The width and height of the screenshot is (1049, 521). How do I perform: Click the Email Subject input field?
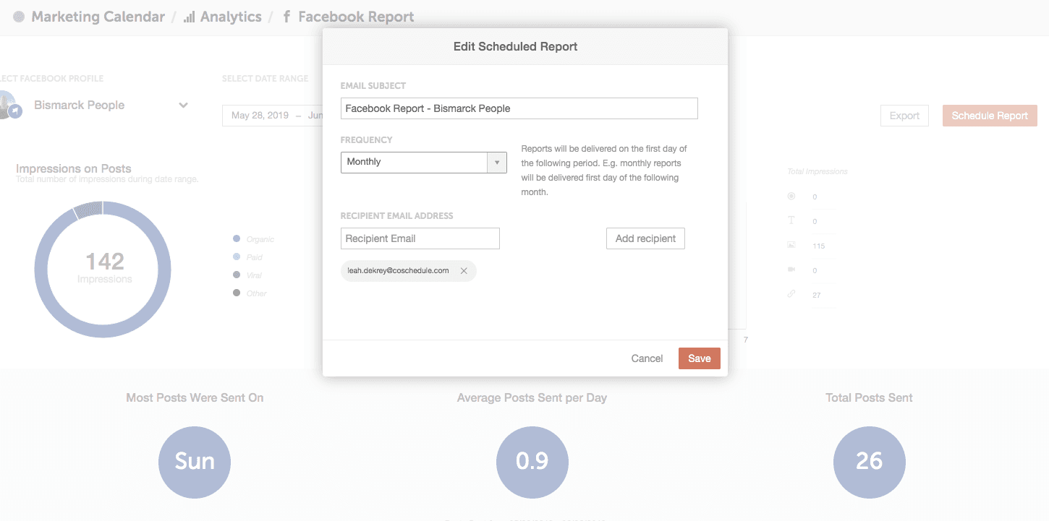pyautogui.click(x=519, y=108)
